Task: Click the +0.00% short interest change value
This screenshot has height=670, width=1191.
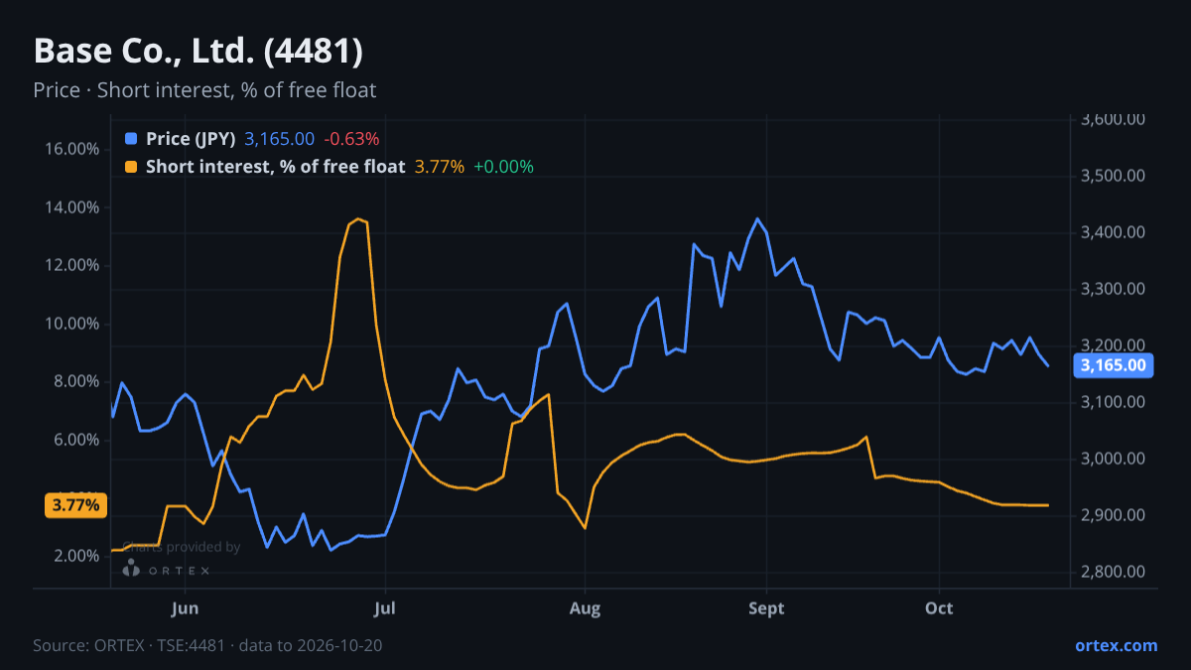Action: pos(503,167)
